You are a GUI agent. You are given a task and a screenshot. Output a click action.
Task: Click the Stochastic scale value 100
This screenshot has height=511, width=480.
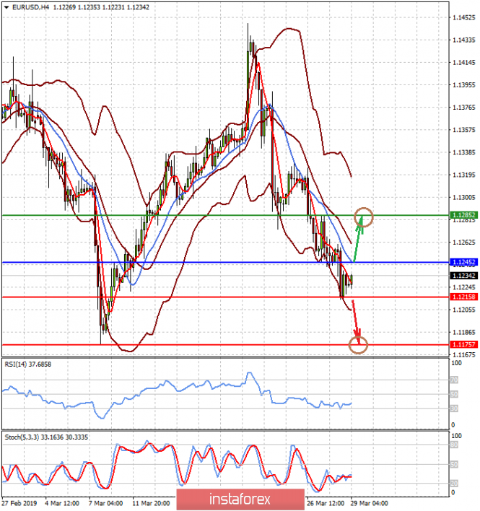click(455, 437)
